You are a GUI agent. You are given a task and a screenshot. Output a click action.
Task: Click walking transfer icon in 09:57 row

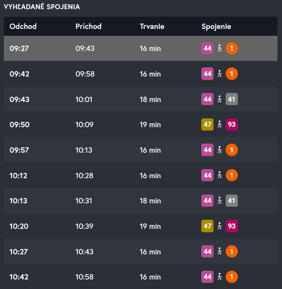[x=219, y=150]
